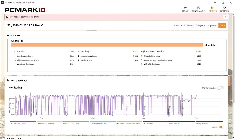Open the Results section
The height and width of the screenshot is (139, 235).
[213, 9]
